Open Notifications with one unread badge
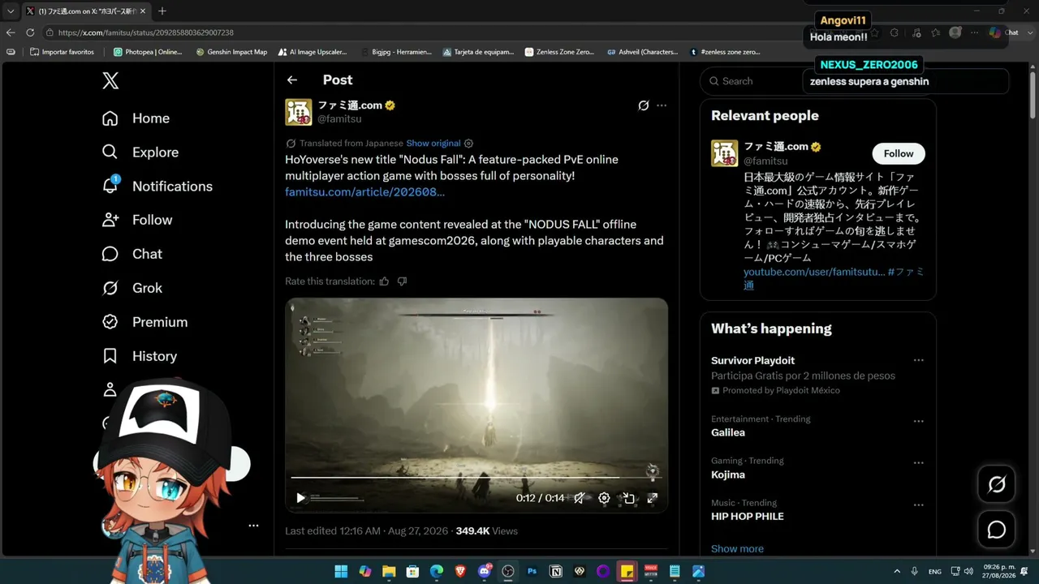Viewport: 1039px width, 584px height. (x=157, y=187)
